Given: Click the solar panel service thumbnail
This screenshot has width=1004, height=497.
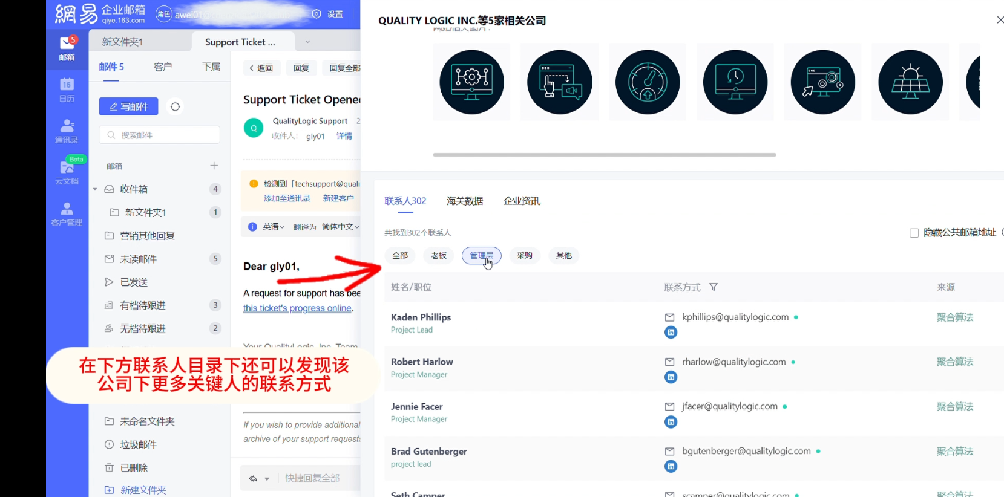Looking at the screenshot, I should coord(910,82).
